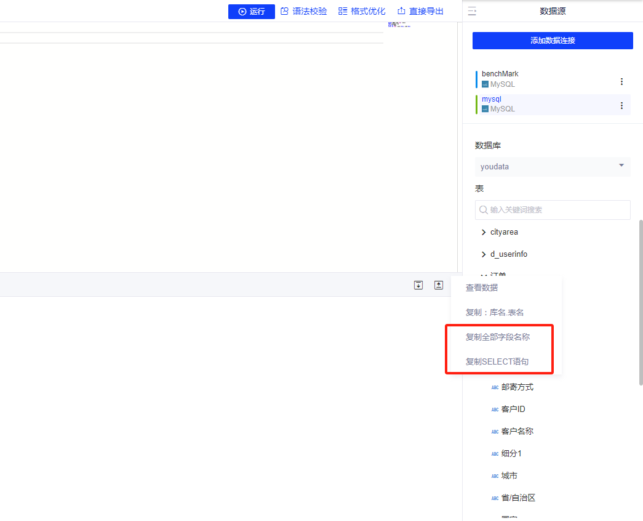The width and height of the screenshot is (643, 521).
Task: Click the table keyword search field
Action: pyautogui.click(x=557, y=210)
